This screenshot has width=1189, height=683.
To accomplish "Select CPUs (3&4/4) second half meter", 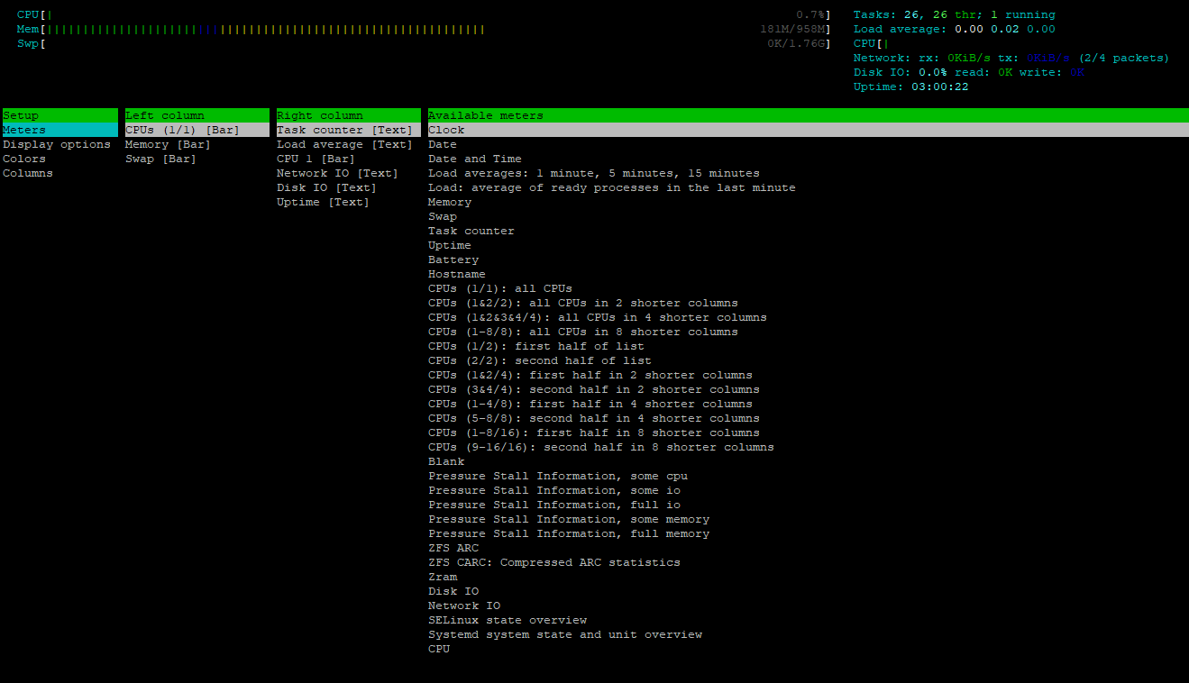I will (594, 389).
